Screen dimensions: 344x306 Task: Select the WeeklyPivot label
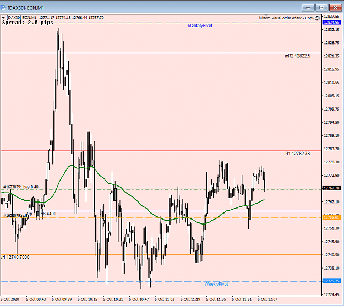click(x=216, y=284)
